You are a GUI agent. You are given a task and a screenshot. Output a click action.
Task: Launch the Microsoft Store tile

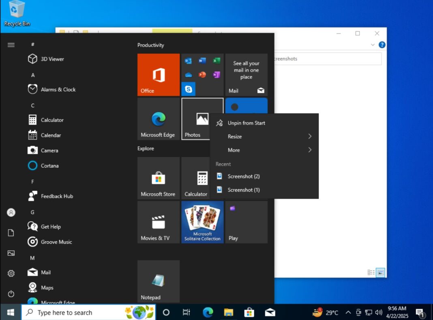tap(158, 178)
